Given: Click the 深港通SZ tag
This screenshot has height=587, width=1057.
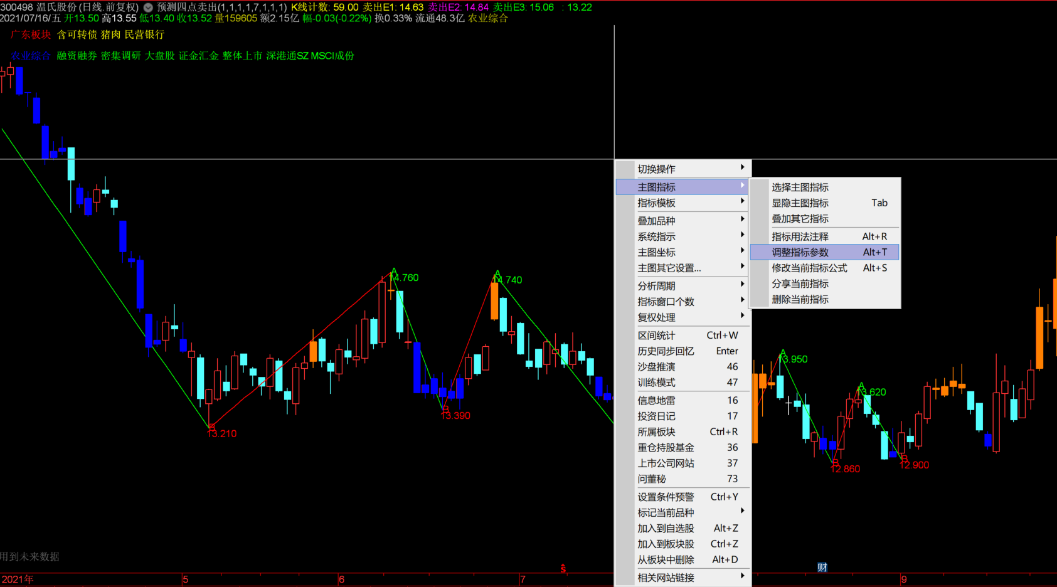Looking at the screenshot, I should (x=287, y=56).
